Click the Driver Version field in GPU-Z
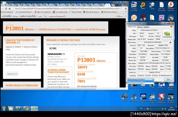This screenshot has width=178, height=117. click(155, 63)
